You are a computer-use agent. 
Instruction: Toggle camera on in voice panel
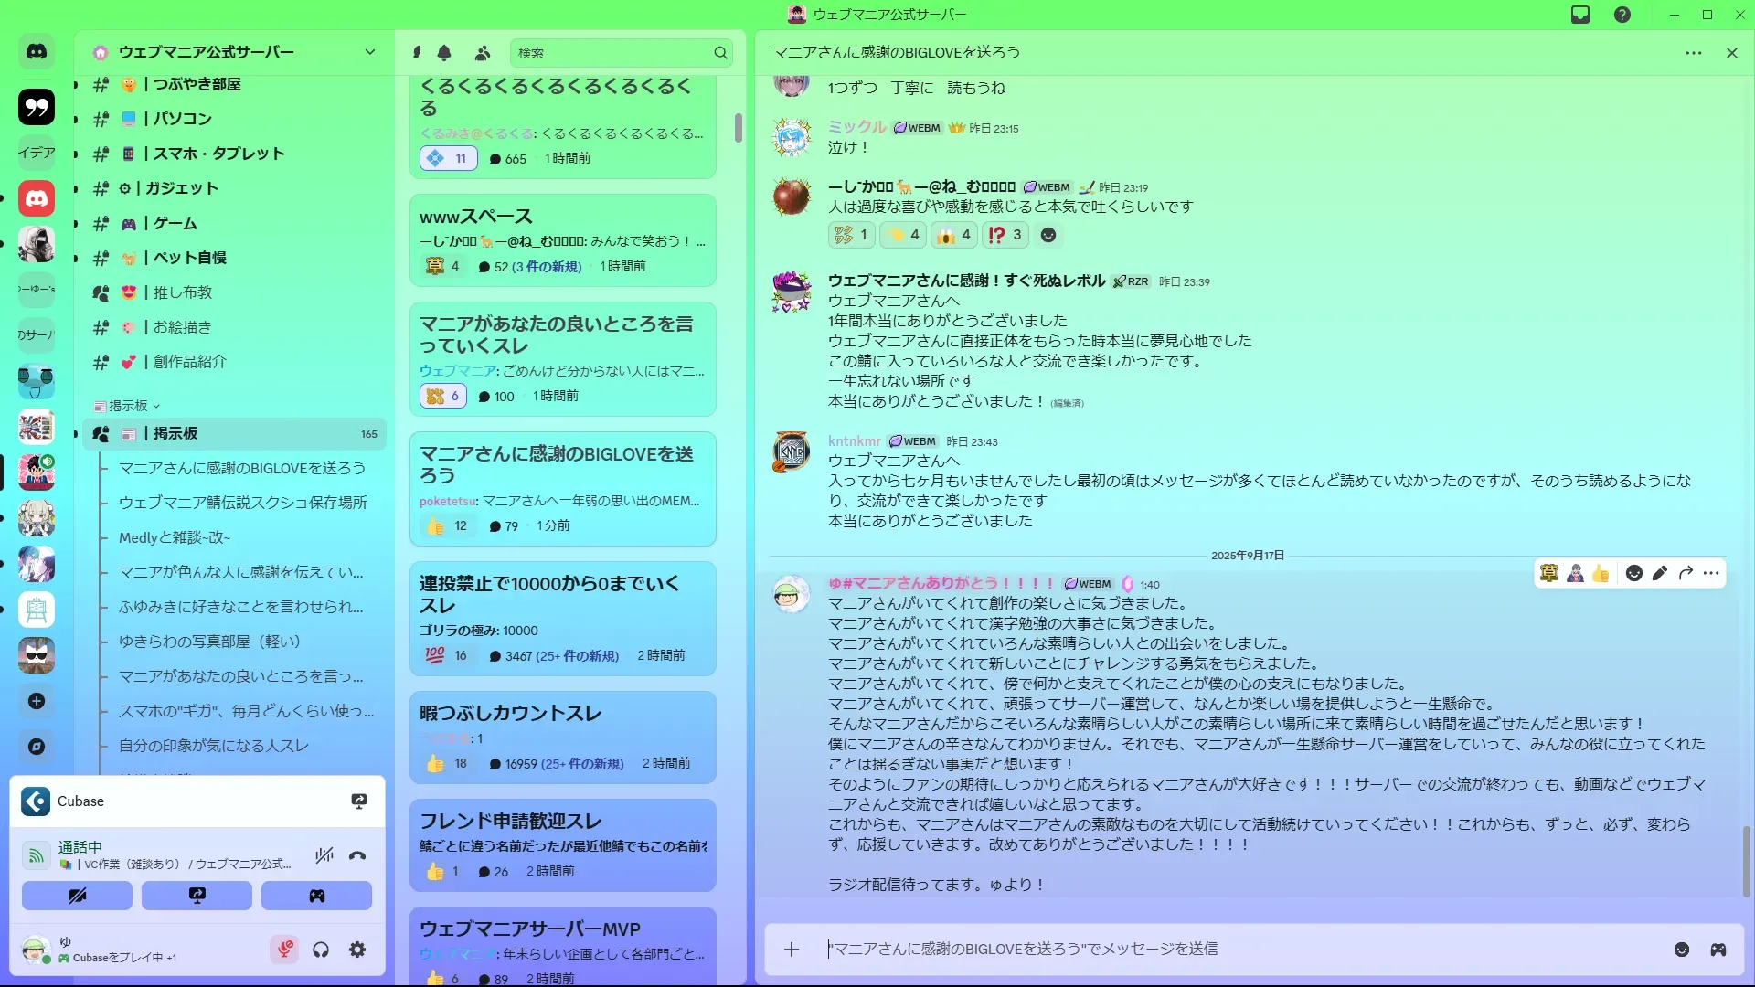77,896
